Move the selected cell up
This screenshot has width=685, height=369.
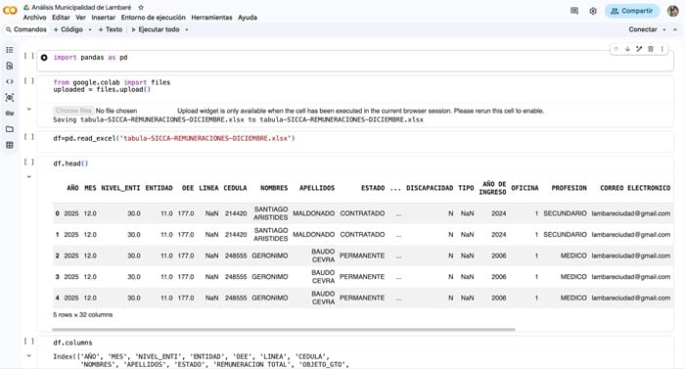tap(616, 49)
